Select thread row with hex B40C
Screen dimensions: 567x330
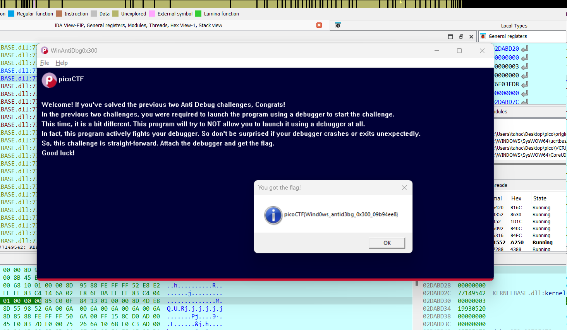pos(530,229)
